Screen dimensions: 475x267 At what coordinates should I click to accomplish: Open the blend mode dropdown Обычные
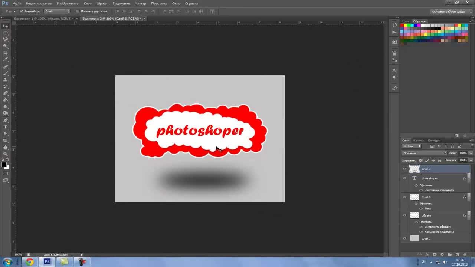tap(425, 153)
